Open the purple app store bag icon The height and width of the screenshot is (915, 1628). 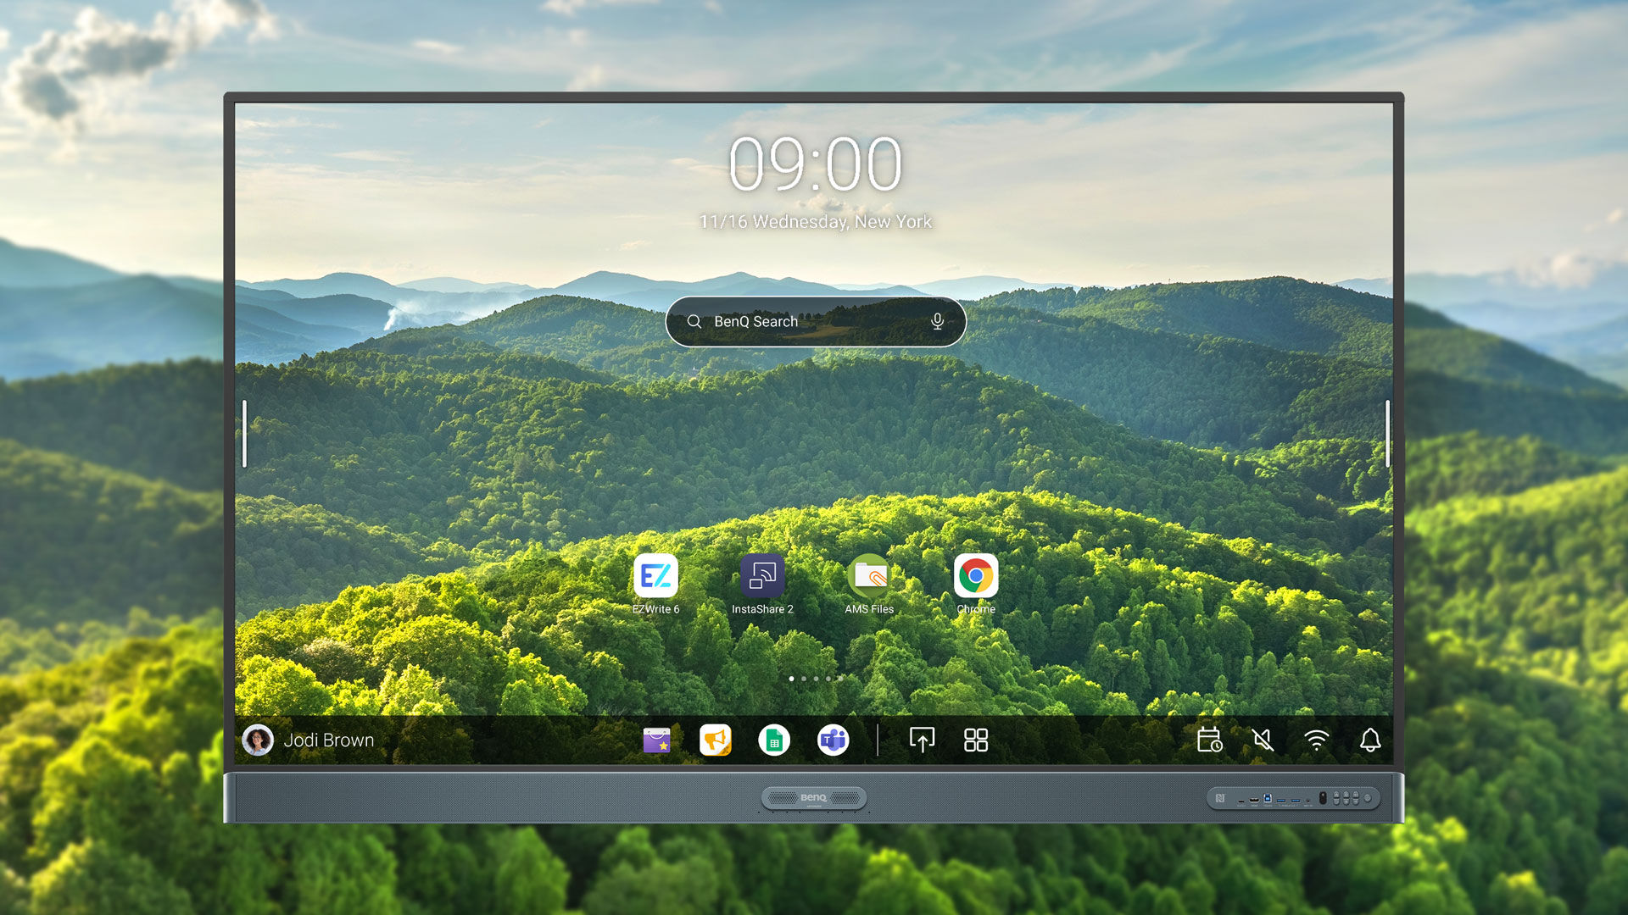(656, 740)
